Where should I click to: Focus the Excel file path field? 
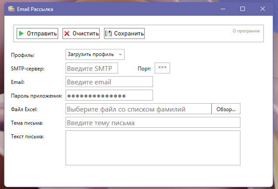(x=139, y=109)
